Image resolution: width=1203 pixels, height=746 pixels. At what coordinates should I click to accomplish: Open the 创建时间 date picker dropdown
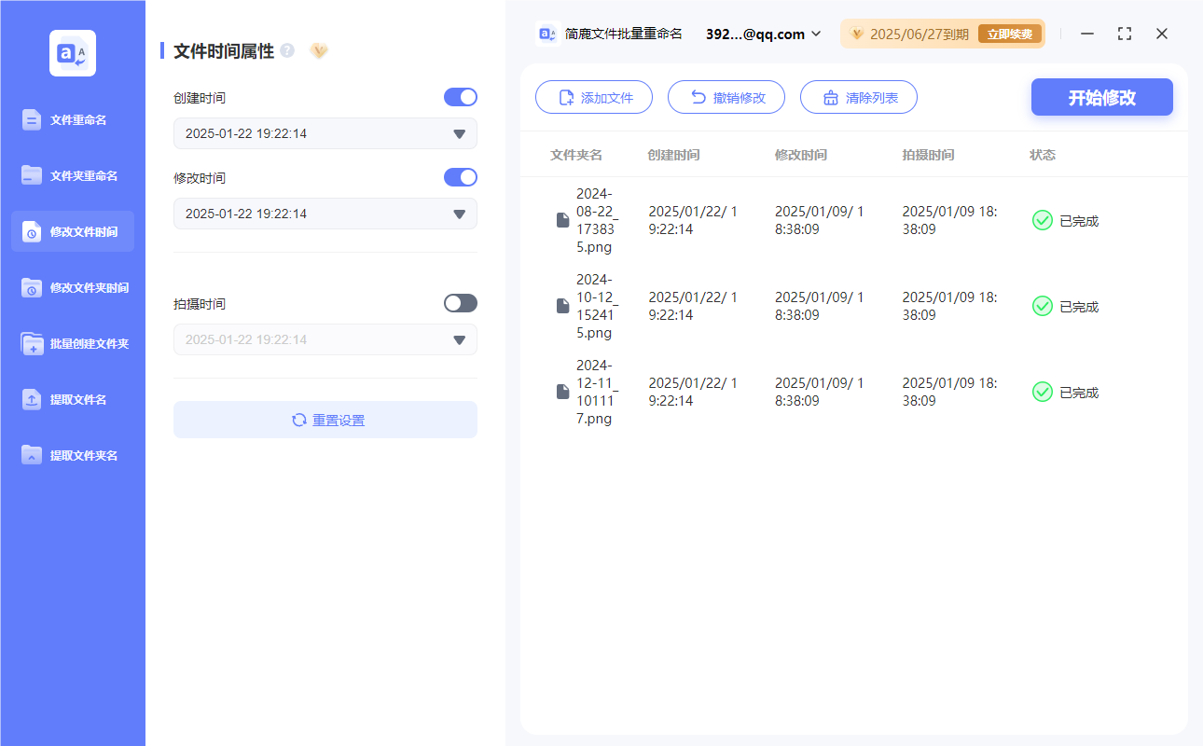click(459, 133)
